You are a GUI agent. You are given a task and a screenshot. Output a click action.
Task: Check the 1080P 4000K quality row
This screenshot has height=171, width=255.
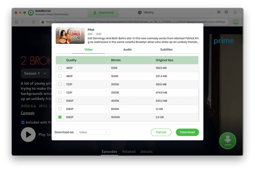[60, 101]
